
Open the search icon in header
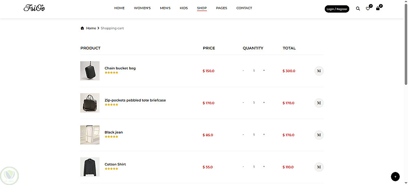[358, 9]
